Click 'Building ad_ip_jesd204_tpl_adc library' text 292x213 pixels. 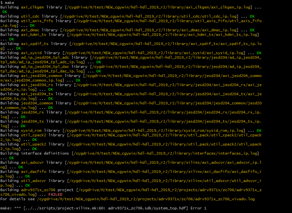(44, 57)
